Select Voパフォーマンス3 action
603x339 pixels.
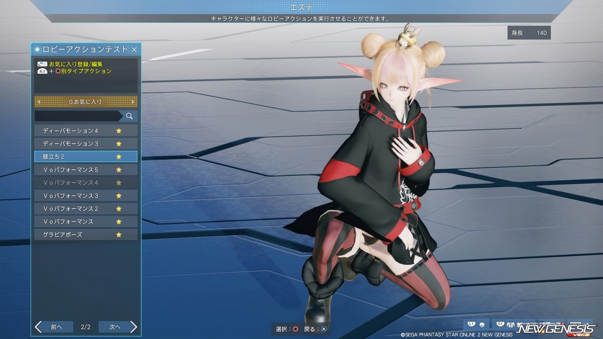(86, 196)
